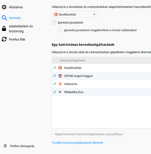Click the SZTAKI angol-magyar flag icon
The width and height of the screenshot is (151, 154).
60,76
